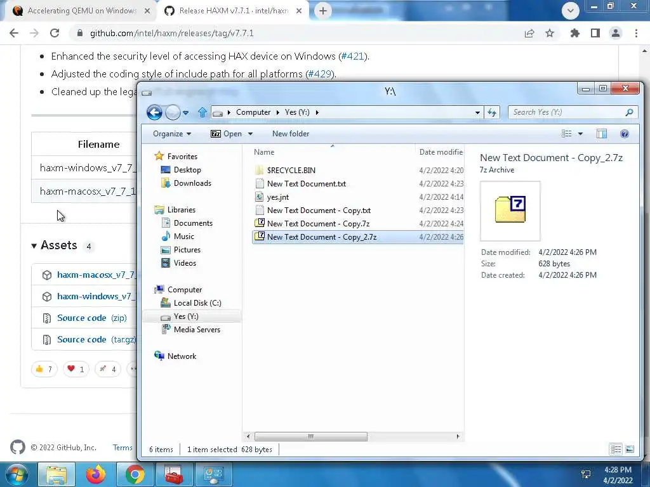Image resolution: width=650 pixels, height=487 pixels.
Task: Open the address bar history dropdown
Action: click(x=477, y=112)
